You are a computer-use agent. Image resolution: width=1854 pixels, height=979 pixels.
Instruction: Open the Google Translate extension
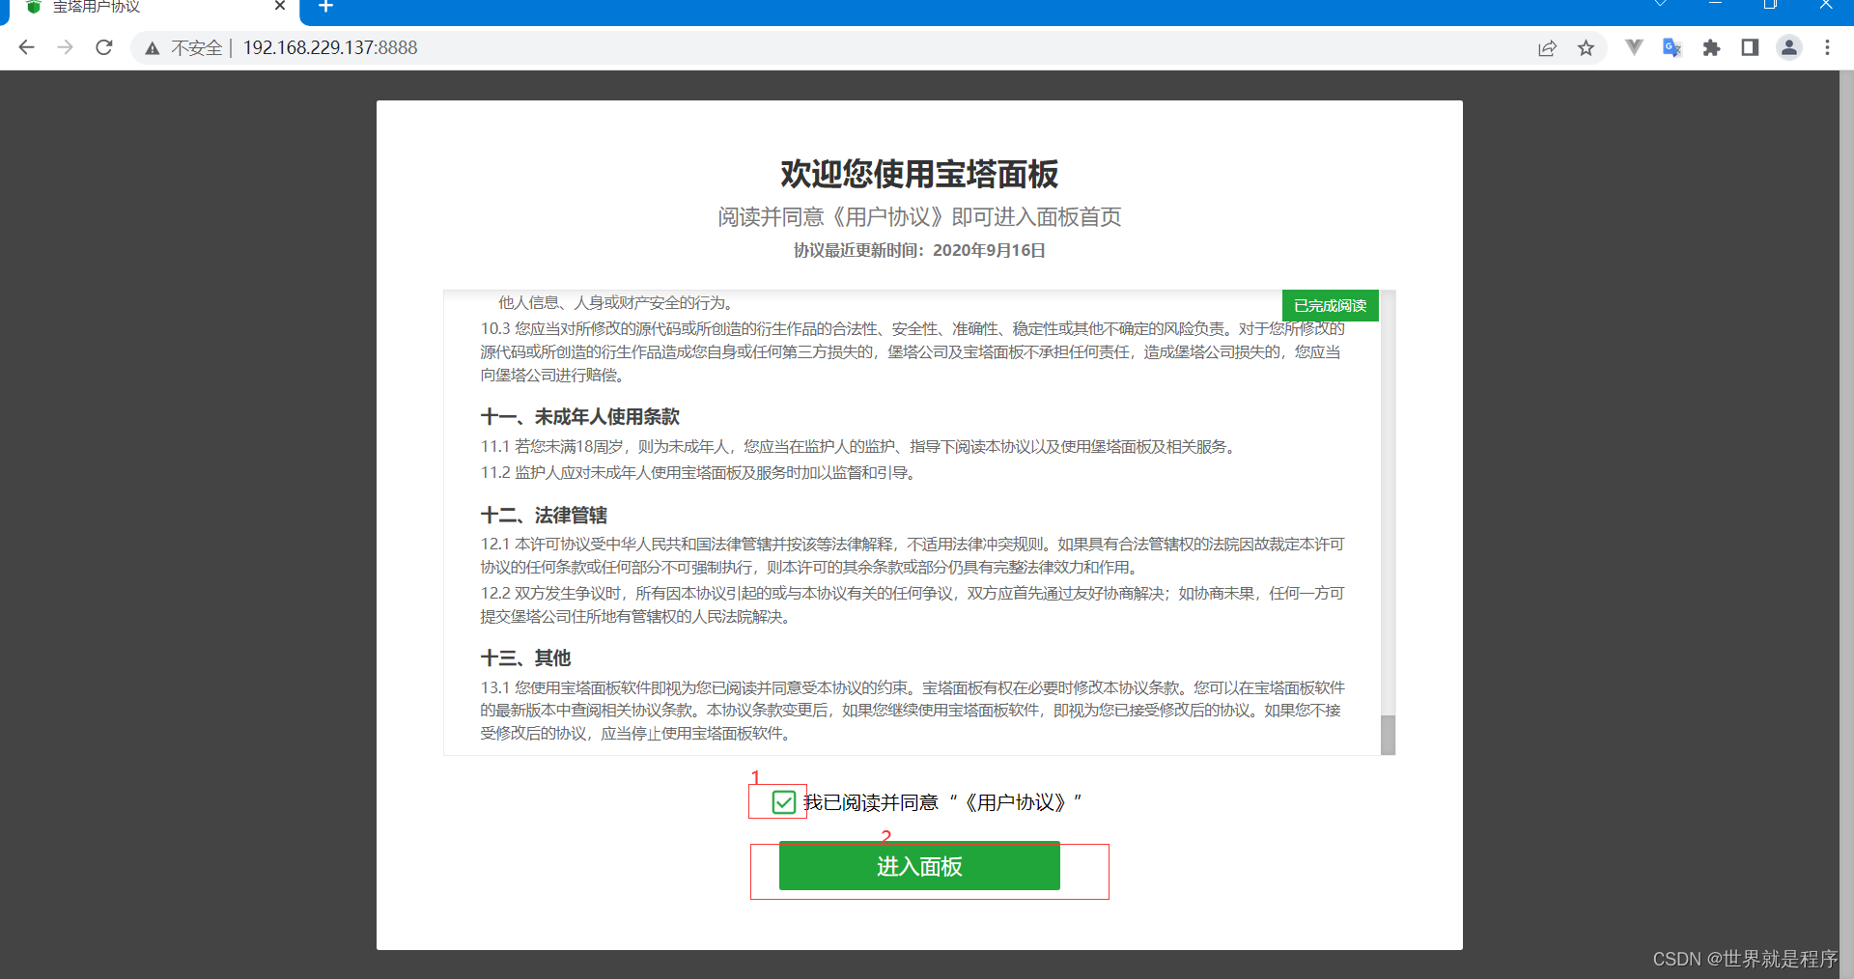1672,47
